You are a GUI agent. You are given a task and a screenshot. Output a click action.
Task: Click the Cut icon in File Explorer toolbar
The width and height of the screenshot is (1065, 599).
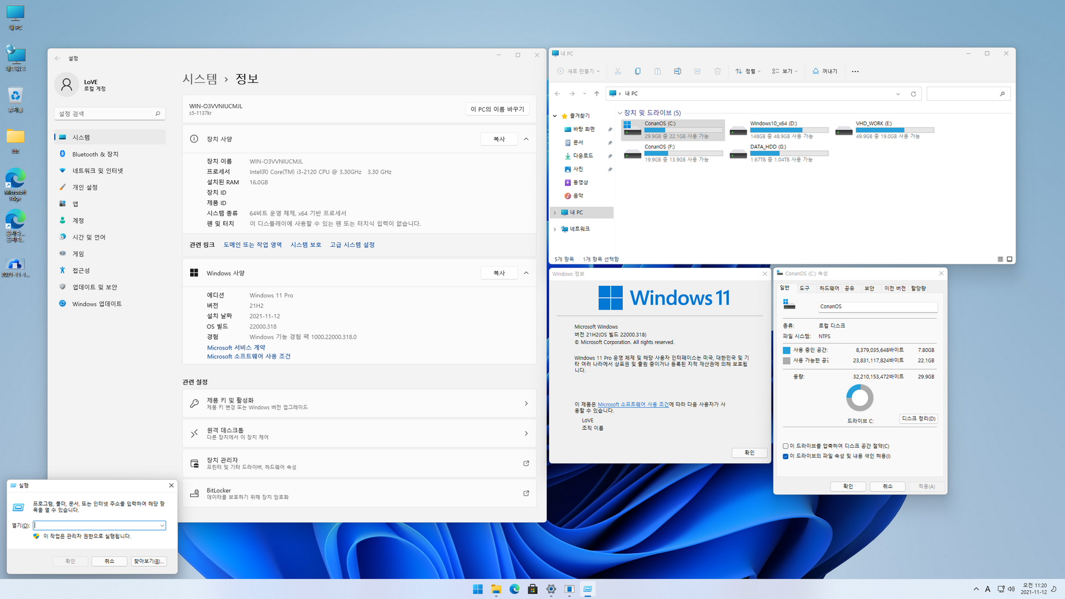point(617,71)
